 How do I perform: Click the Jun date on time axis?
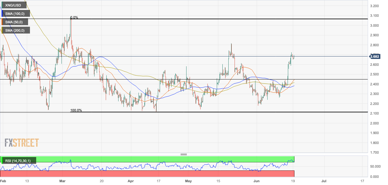[257, 181]
